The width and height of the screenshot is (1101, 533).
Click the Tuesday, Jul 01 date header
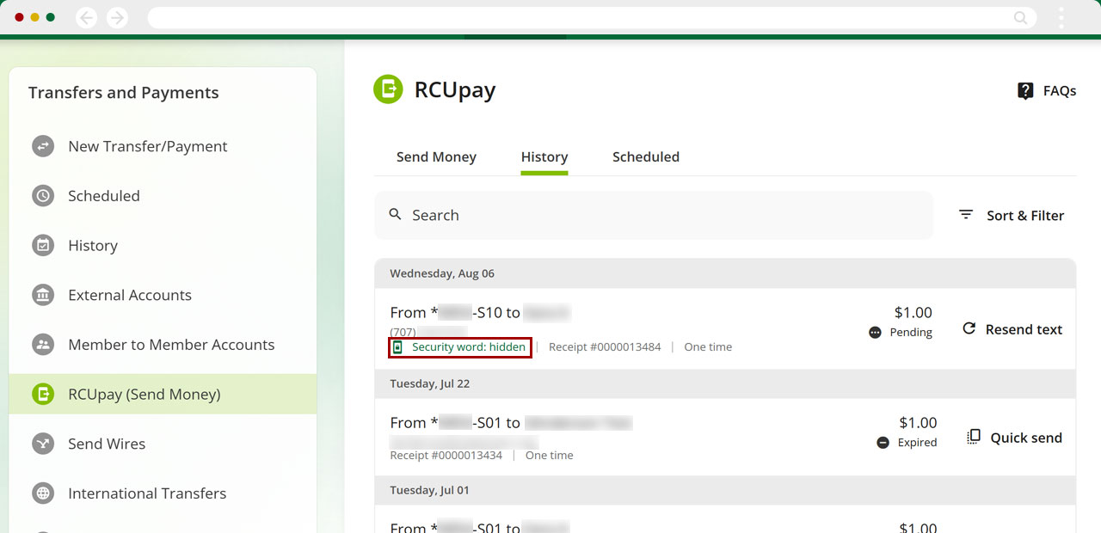tap(429, 490)
